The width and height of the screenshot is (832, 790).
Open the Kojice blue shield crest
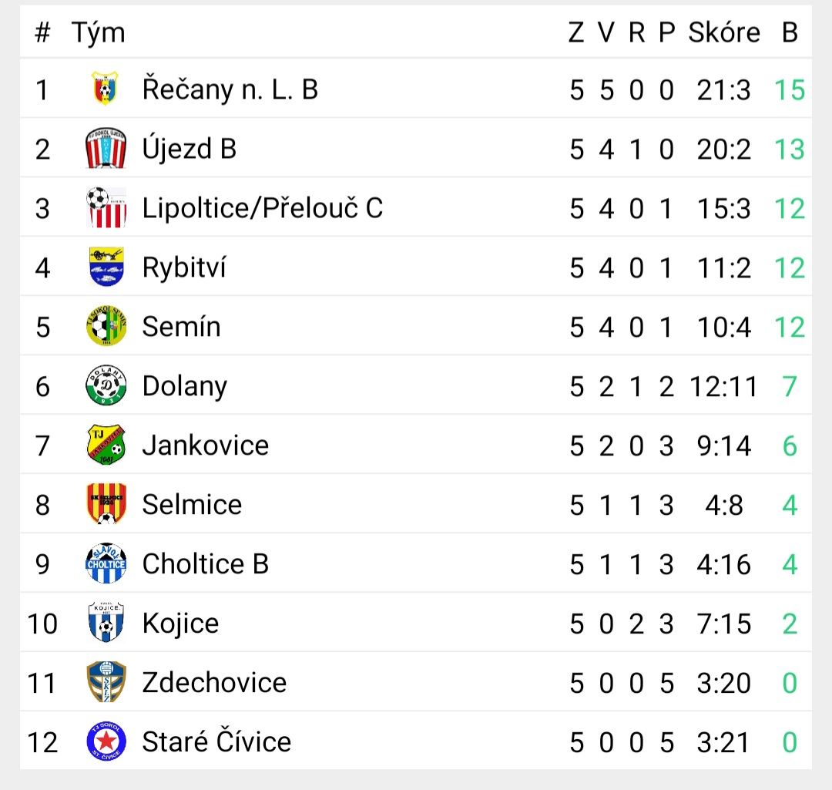pos(106,622)
